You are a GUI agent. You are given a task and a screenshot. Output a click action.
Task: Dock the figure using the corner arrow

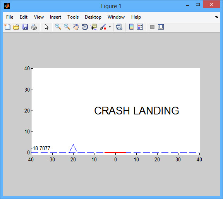[x=216, y=17]
